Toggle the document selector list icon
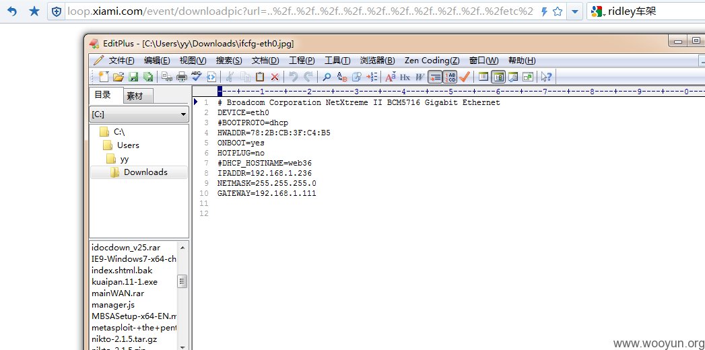The height and width of the screenshot is (350, 705). pos(483,77)
